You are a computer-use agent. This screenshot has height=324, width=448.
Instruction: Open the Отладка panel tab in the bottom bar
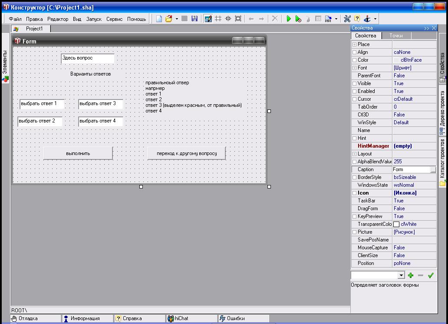(x=36, y=318)
